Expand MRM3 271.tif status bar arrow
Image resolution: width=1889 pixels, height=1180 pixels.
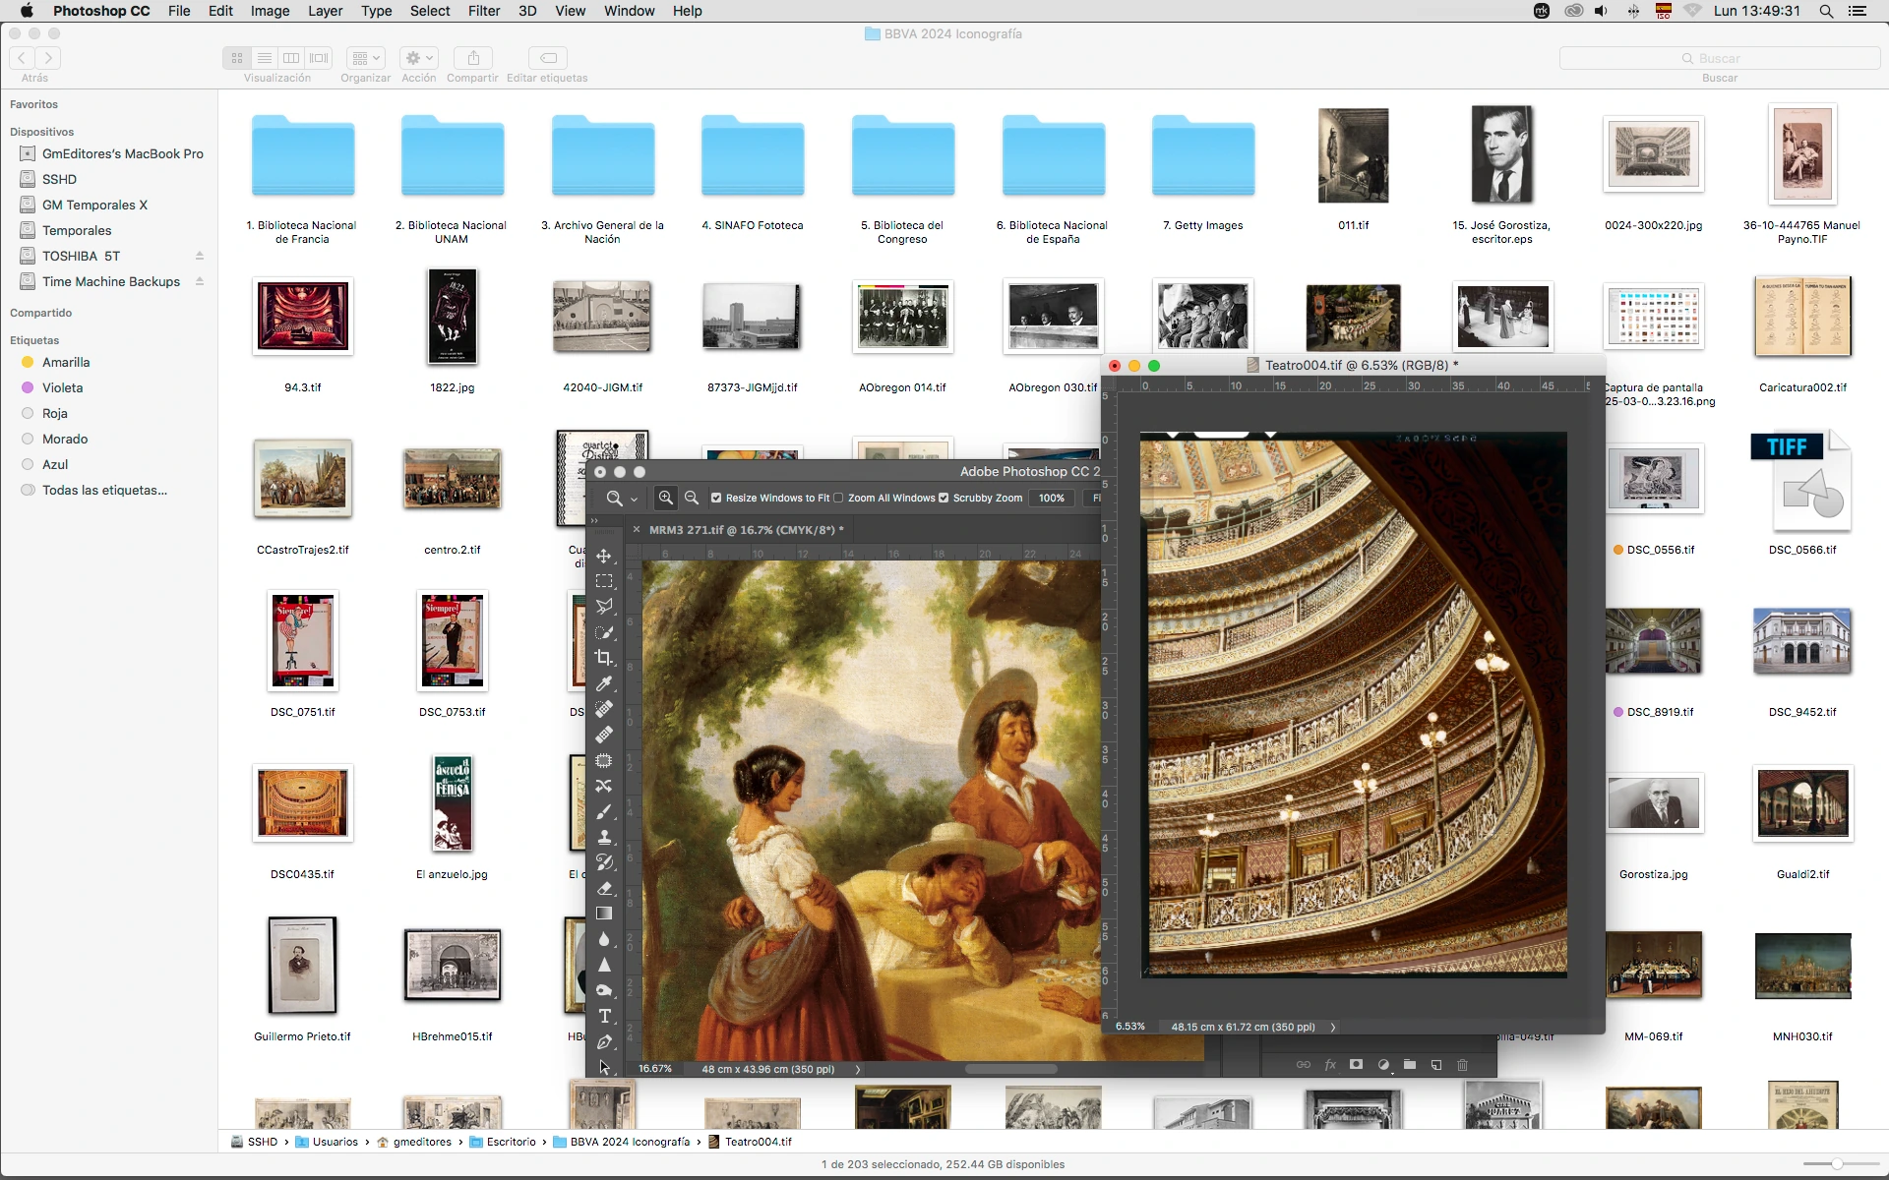coord(857,1069)
